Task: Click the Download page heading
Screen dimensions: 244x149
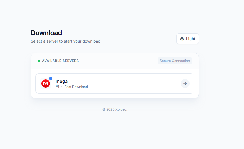Action: coord(46,33)
